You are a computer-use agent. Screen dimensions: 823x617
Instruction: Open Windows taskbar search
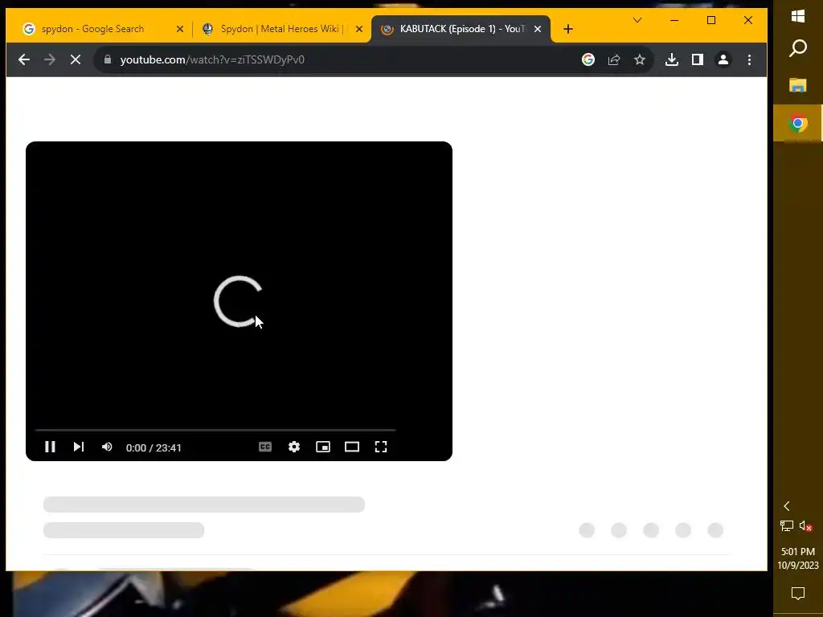pos(798,48)
